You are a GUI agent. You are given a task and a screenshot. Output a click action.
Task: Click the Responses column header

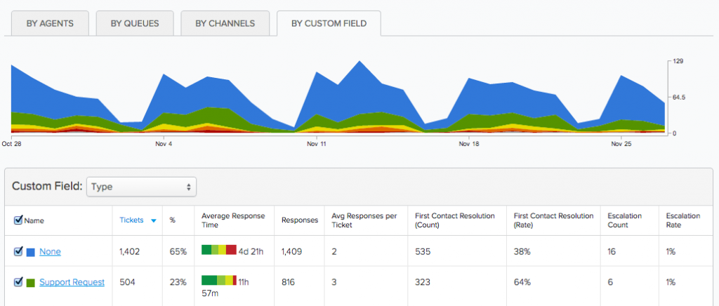click(300, 220)
